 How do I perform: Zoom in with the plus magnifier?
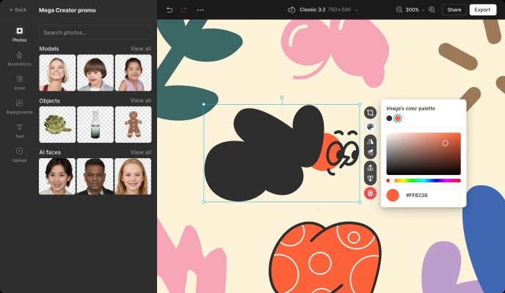pyautogui.click(x=432, y=10)
